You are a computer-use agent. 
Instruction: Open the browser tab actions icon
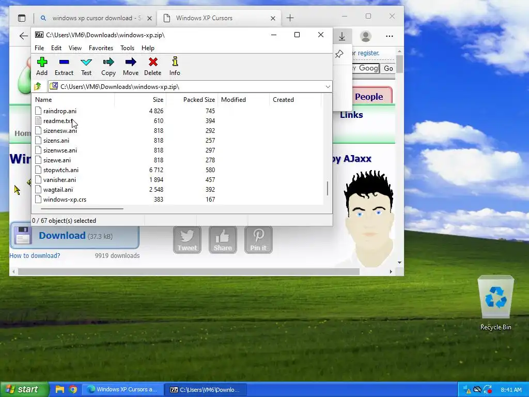(22, 18)
